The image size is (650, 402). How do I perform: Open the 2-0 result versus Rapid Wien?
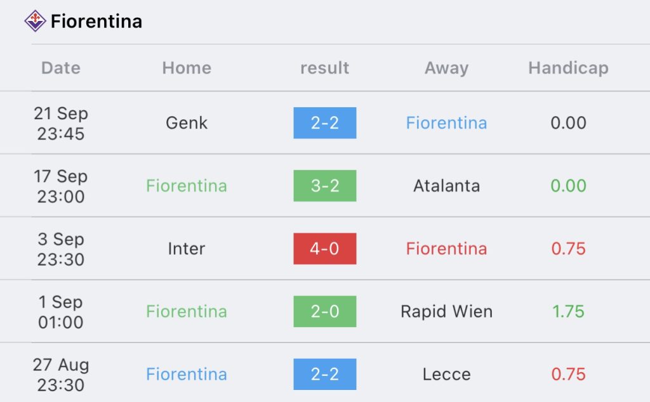[x=324, y=311]
